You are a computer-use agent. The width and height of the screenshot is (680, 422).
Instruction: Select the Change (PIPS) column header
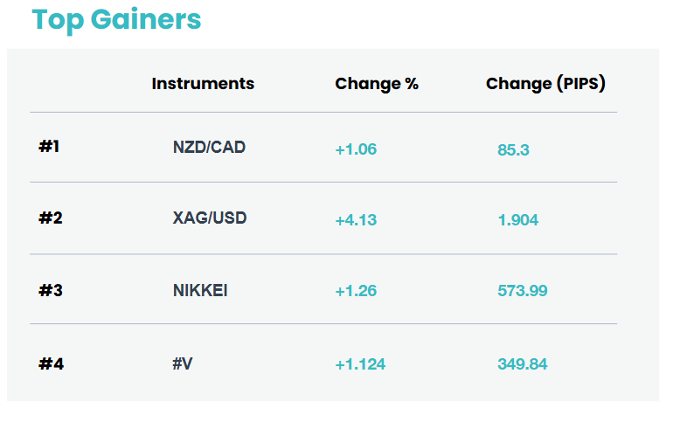click(545, 83)
